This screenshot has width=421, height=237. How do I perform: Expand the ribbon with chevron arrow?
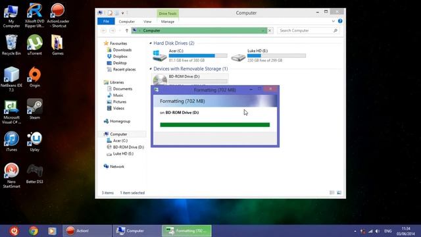333,21
